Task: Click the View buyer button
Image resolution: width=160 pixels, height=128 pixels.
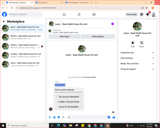Action: (64, 36)
